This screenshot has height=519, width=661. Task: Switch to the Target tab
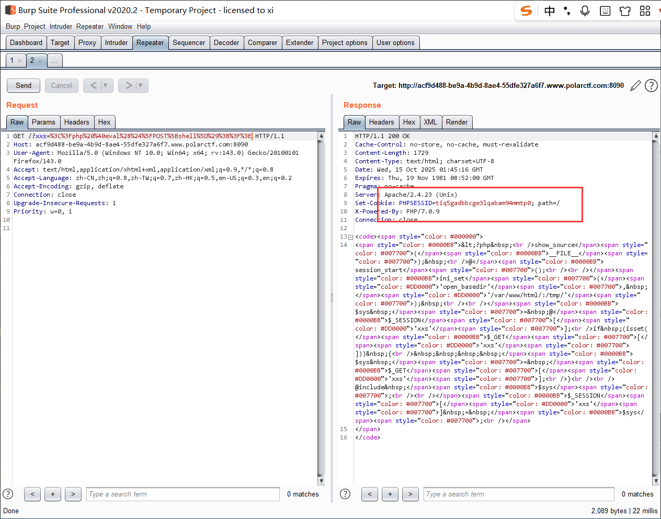(60, 43)
